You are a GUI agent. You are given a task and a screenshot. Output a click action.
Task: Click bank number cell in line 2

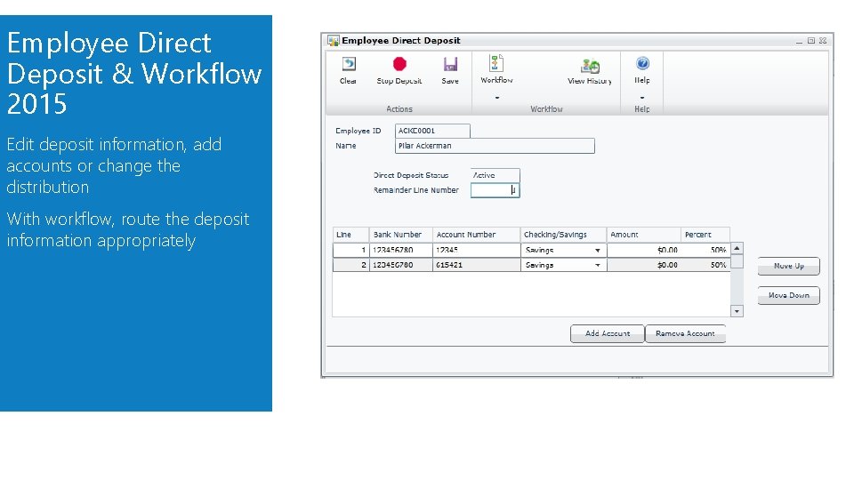(x=401, y=265)
